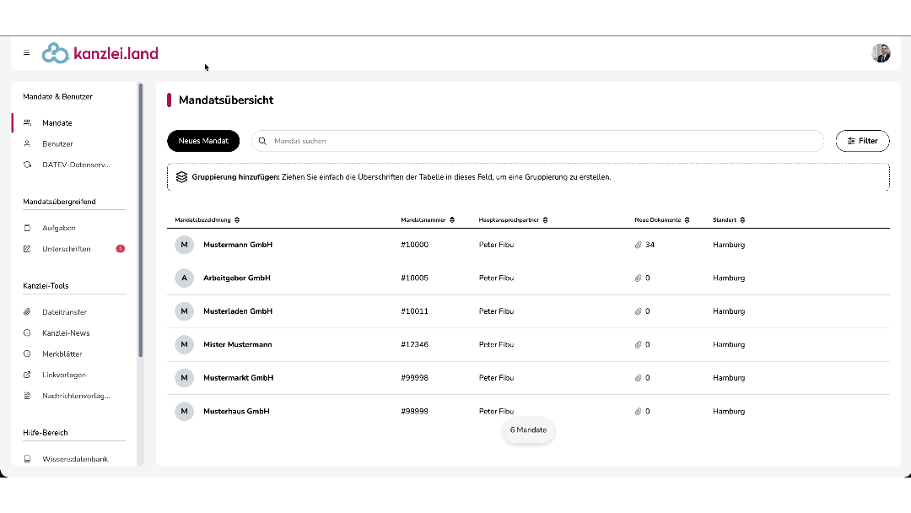Click the Linkvorlagen external link icon
This screenshot has height=513, width=911.
tap(27, 375)
